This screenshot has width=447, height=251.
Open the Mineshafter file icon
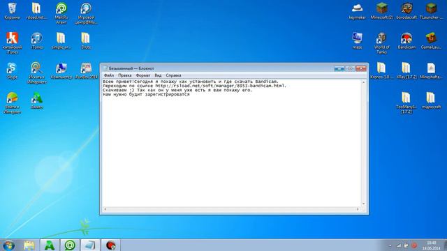(x=431, y=70)
